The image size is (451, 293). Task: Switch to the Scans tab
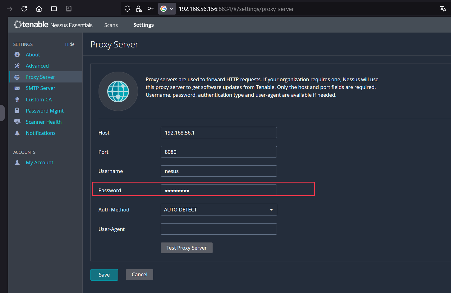(111, 25)
